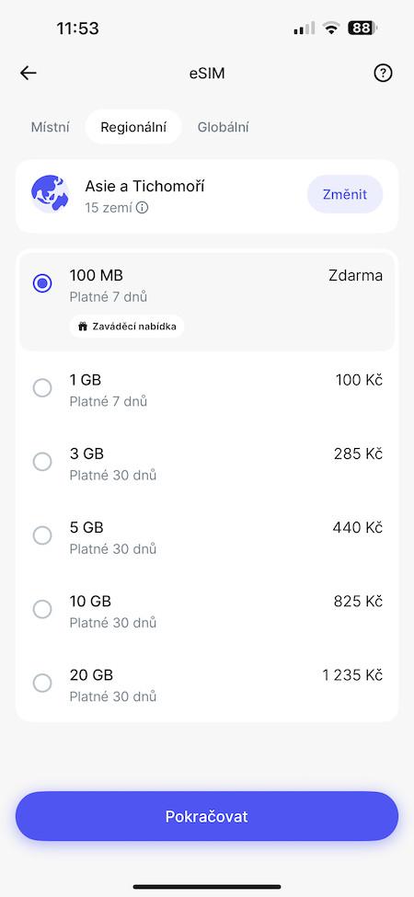Image resolution: width=414 pixels, height=897 pixels.
Task: Open the help question mark icon
Action: (x=383, y=73)
